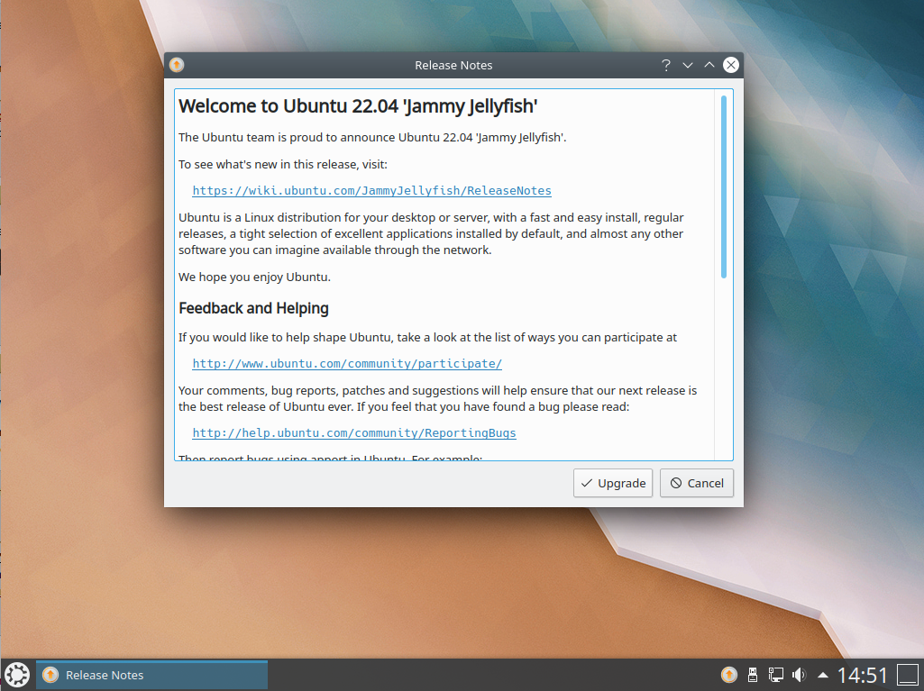Click the release notes vertical scrollbar
This screenshot has width=924, height=691.
point(724,186)
